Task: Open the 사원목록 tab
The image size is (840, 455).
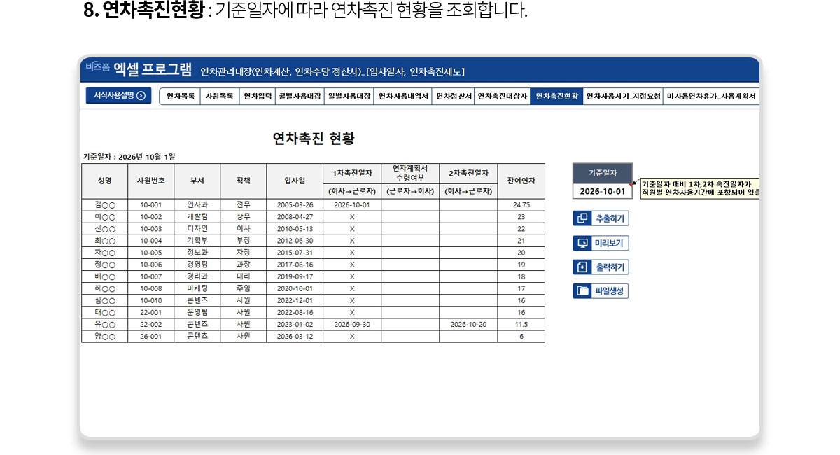Action: coord(219,97)
